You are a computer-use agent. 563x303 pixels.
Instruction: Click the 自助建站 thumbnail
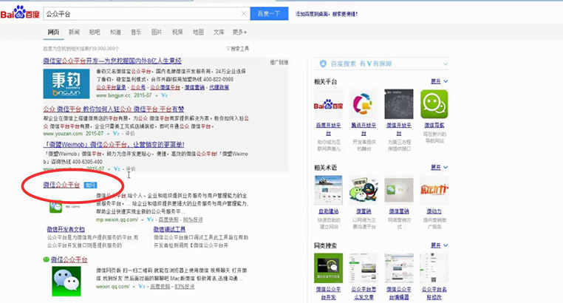point(328,190)
